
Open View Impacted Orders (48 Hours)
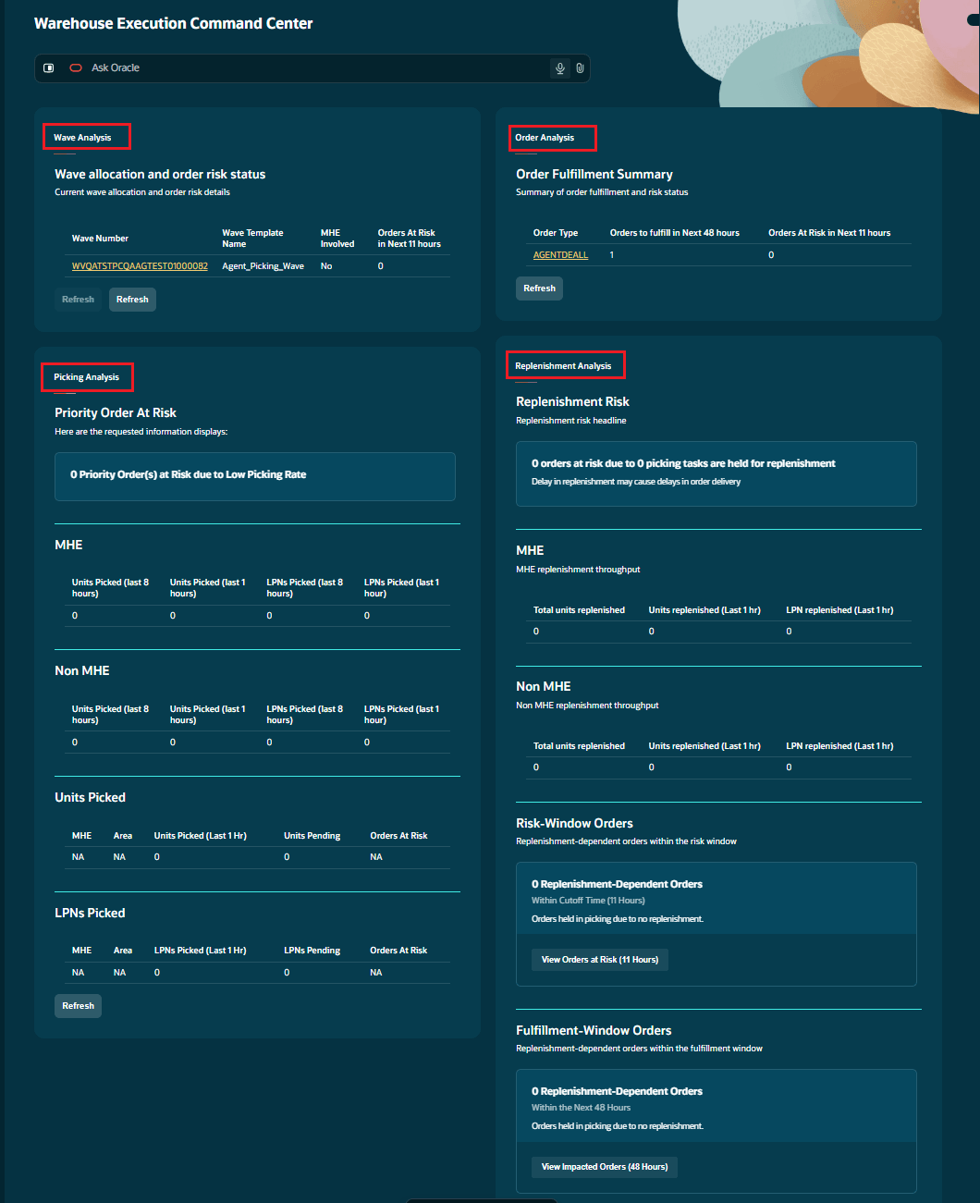[x=605, y=1167]
